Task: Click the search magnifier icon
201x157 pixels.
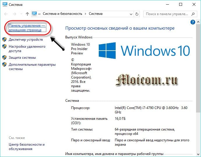Action: pyautogui.click(x=193, y=14)
